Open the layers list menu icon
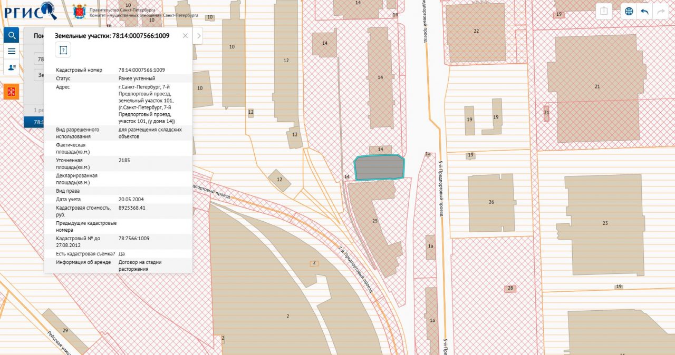This screenshot has height=355, width=675. [11, 51]
